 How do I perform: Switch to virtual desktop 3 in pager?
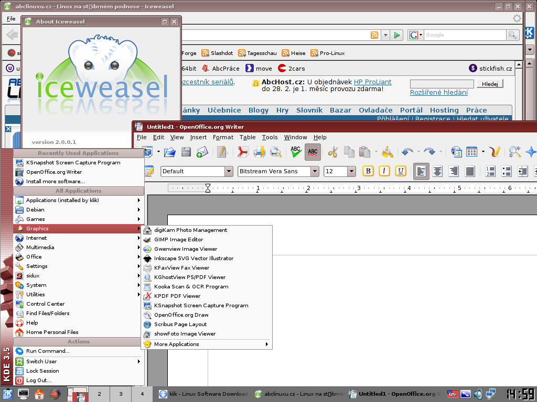[121, 394]
